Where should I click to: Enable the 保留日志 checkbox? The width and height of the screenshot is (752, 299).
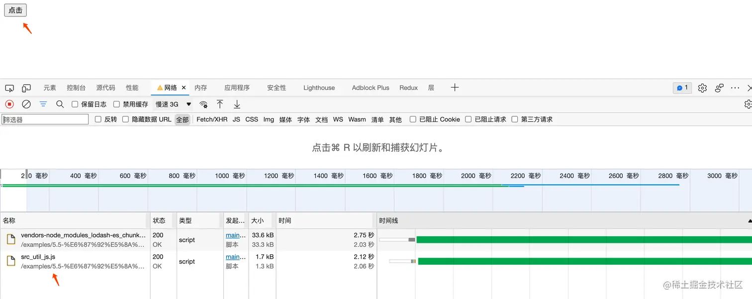(75, 104)
